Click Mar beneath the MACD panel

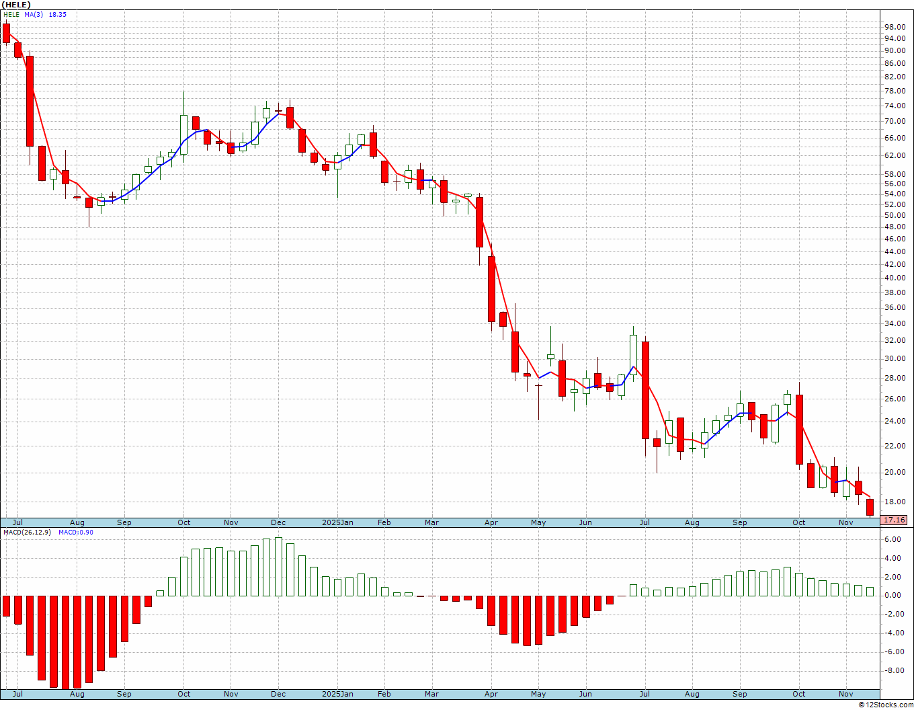coord(431,694)
